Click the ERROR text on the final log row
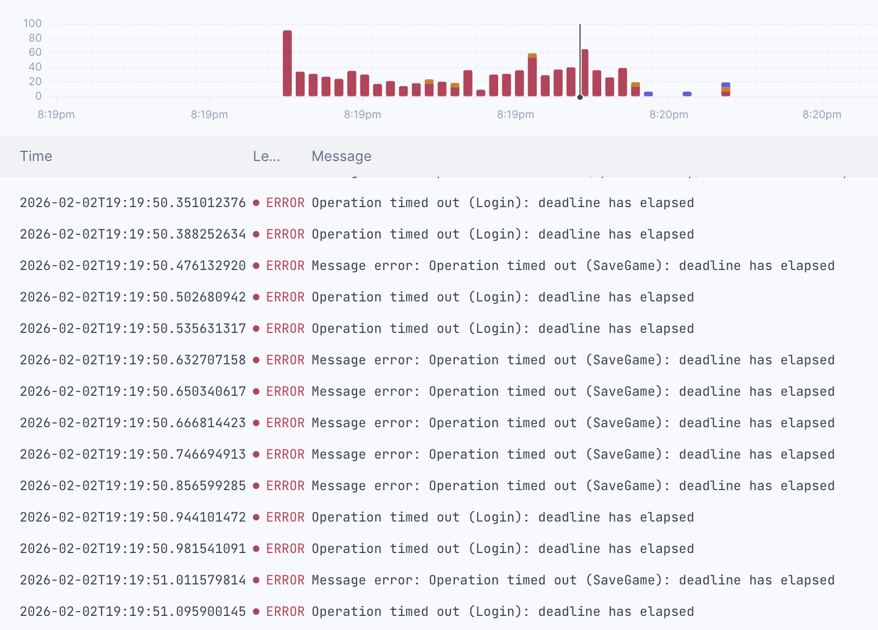This screenshot has height=630, width=878. tap(285, 612)
